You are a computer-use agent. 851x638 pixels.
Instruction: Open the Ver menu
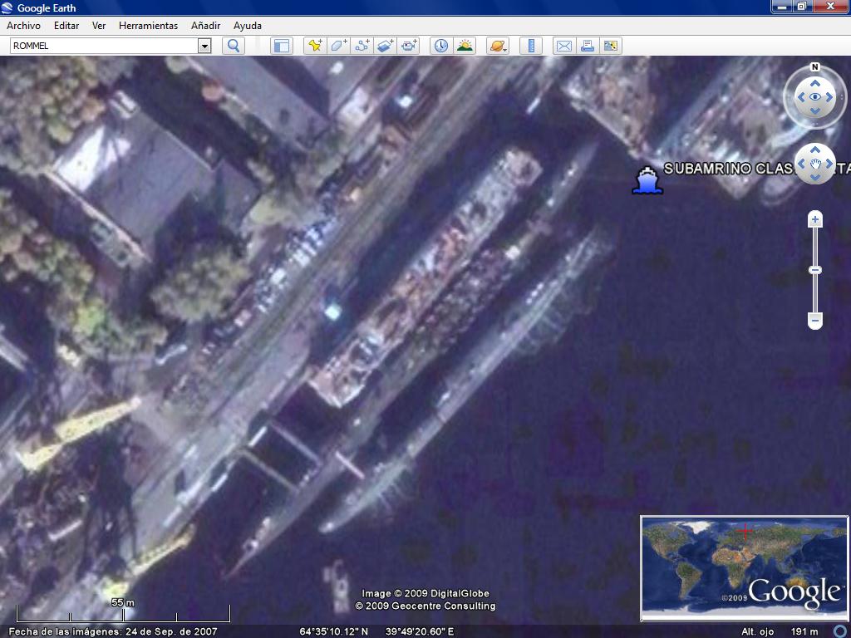99,26
